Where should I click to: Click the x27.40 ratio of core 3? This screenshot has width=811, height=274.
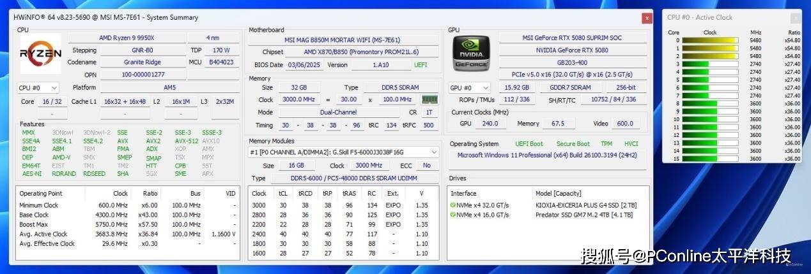[x=792, y=64]
